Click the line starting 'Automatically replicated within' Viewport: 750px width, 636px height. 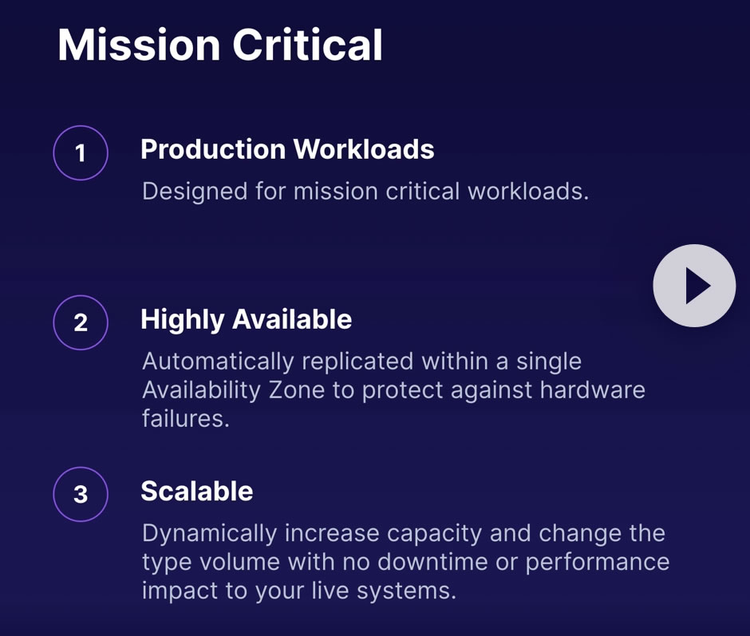coord(361,361)
